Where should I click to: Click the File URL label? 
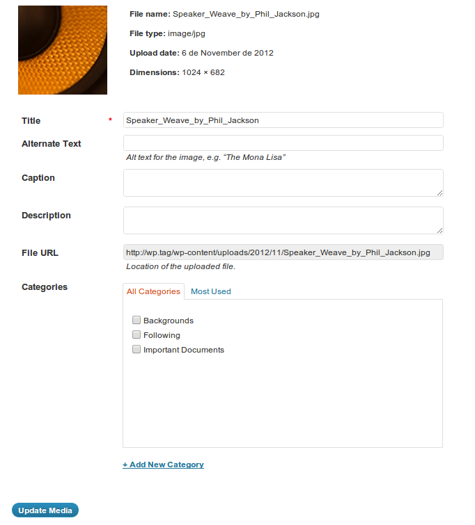point(40,253)
